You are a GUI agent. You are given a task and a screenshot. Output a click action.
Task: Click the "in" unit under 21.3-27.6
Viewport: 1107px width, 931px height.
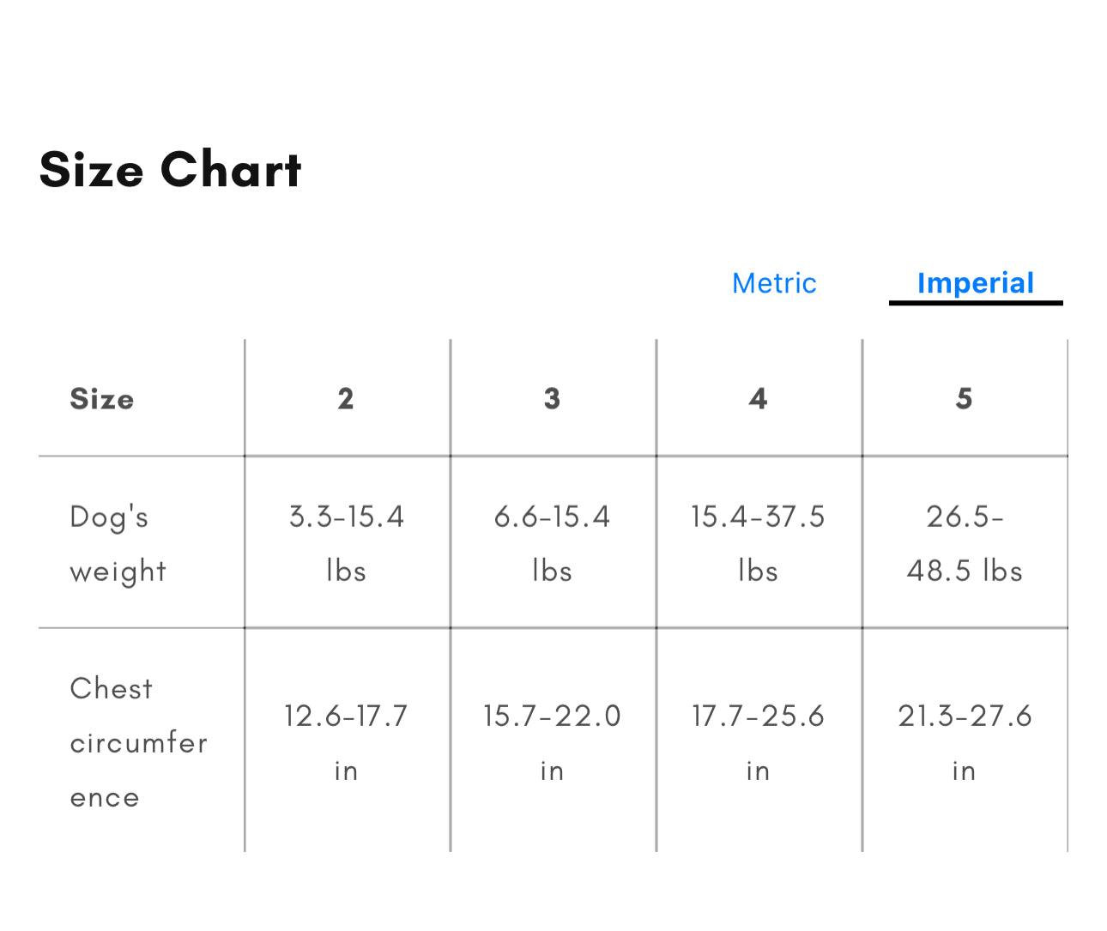(964, 771)
